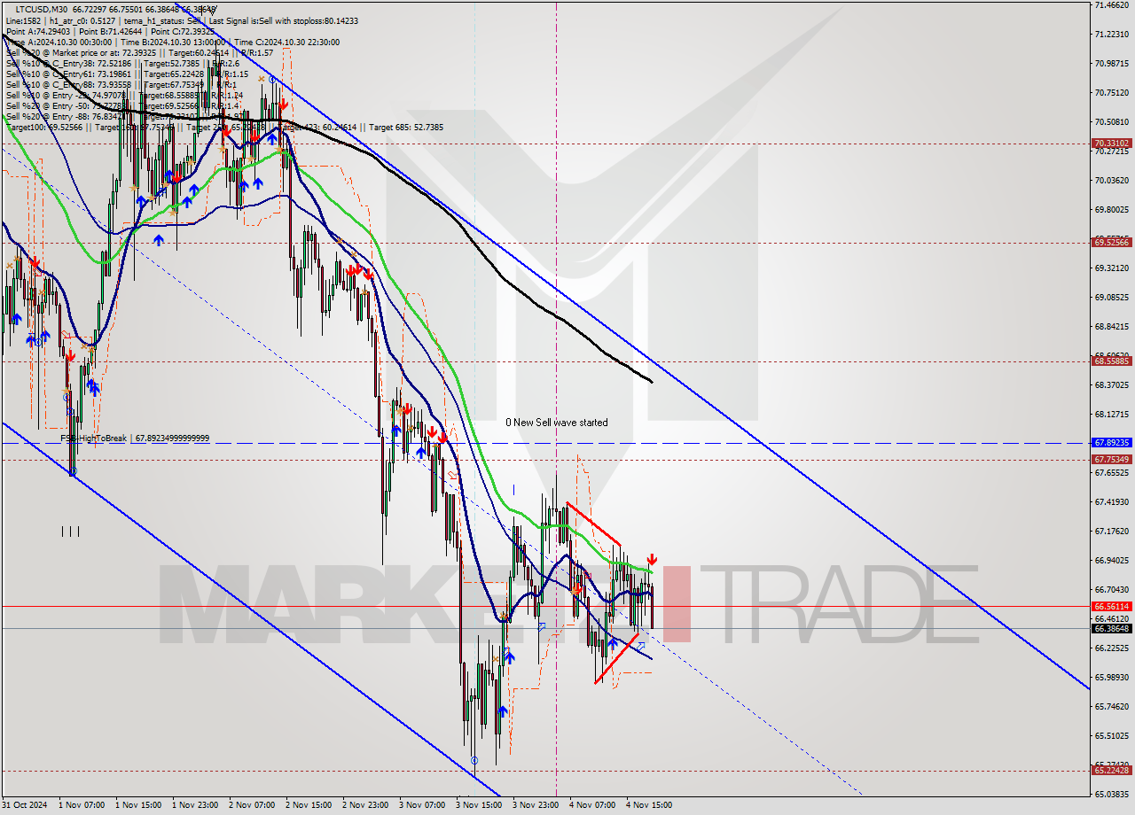Click 'Target 685: 52.7385' text
The height and width of the screenshot is (815, 1135).
pyautogui.click(x=406, y=127)
